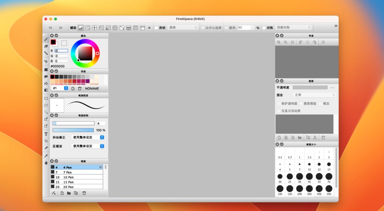Open the palette #1 selector dropdown

tap(60, 88)
